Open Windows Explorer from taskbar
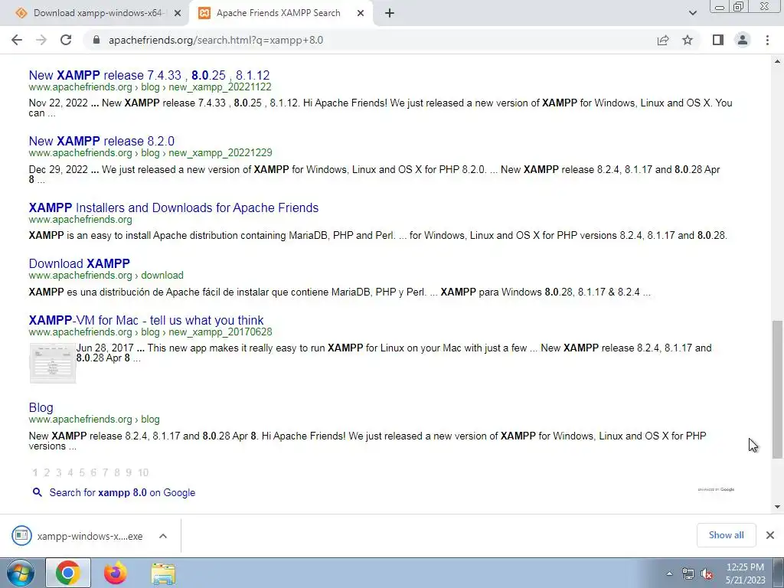Screen dimensions: 784x588 tap(163, 573)
